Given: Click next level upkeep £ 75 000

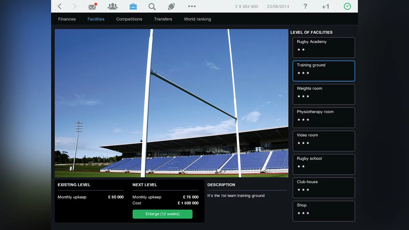Looking at the screenshot, I should [x=191, y=197].
